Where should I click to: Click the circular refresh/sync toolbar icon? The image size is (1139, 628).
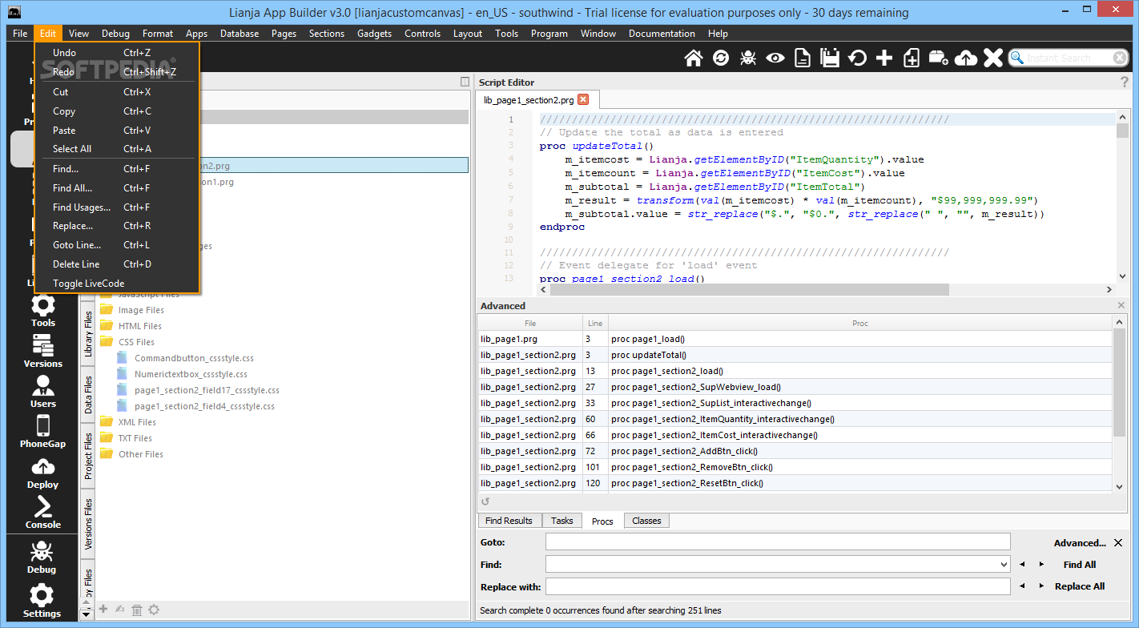[x=721, y=58]
